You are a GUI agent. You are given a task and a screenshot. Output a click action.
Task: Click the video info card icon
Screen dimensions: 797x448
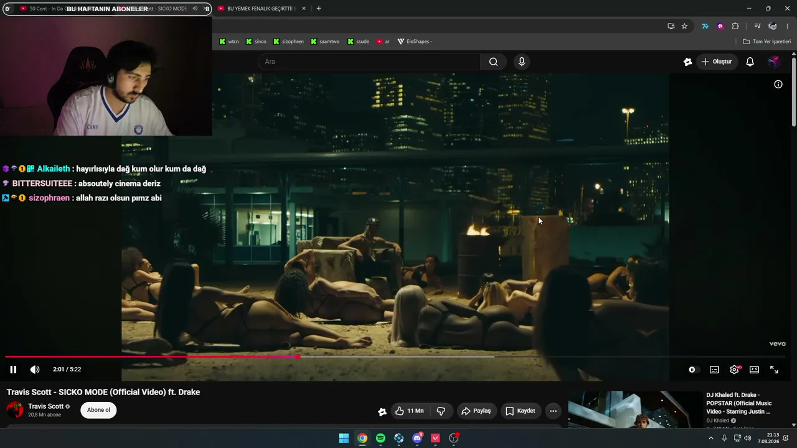pos(778,84)
